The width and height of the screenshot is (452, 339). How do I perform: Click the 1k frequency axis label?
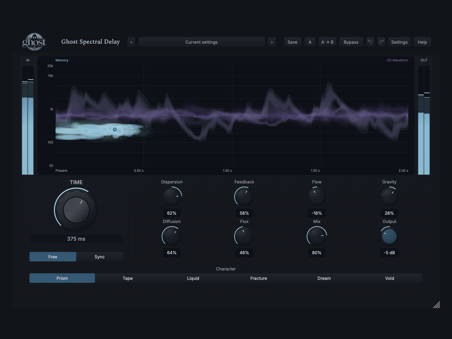(52, 109)
